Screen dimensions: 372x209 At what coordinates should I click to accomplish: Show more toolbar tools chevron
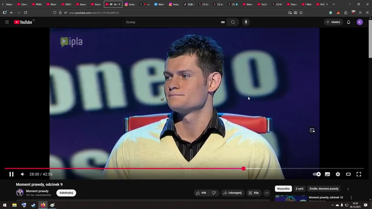pos(360,13)
